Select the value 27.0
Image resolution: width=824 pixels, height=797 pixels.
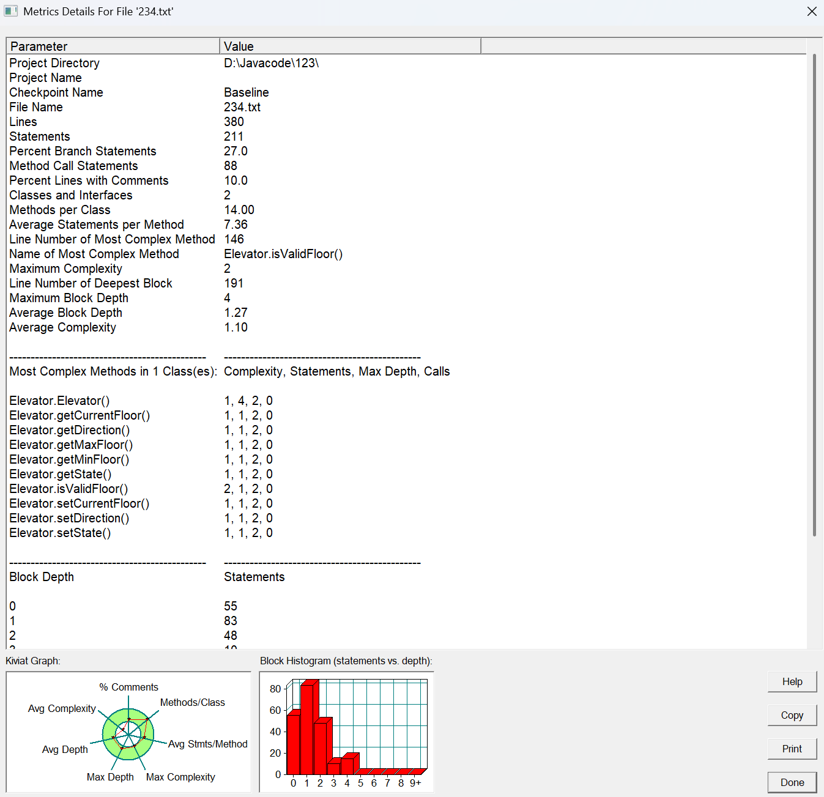[x=236, y=151]
